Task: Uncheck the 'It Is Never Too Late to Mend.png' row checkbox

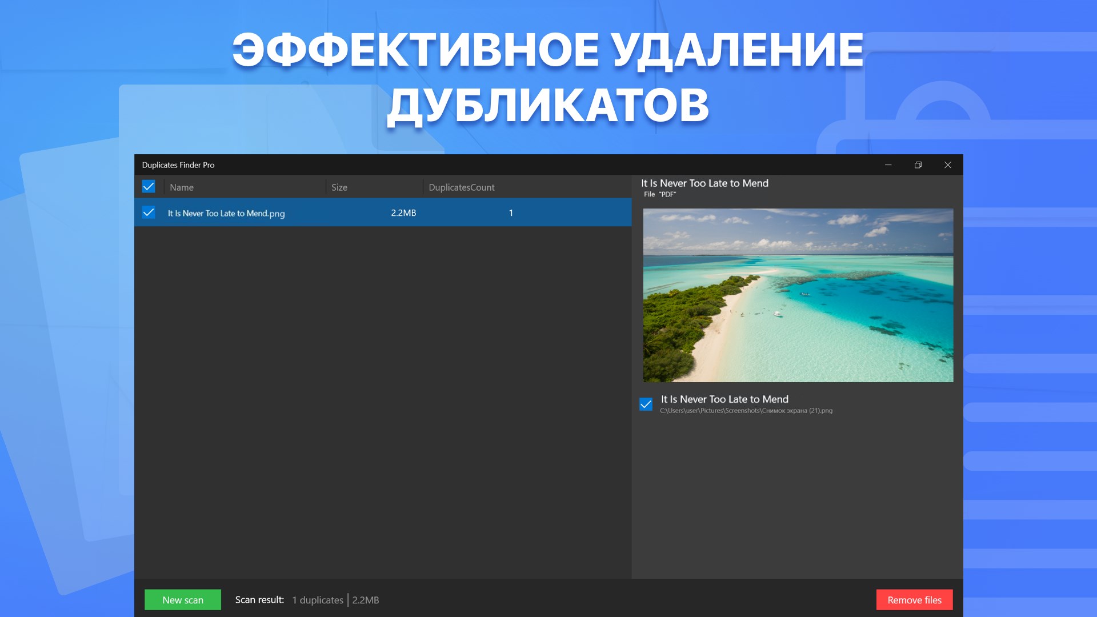Action: pyautogui.click(x=149, y=213)
